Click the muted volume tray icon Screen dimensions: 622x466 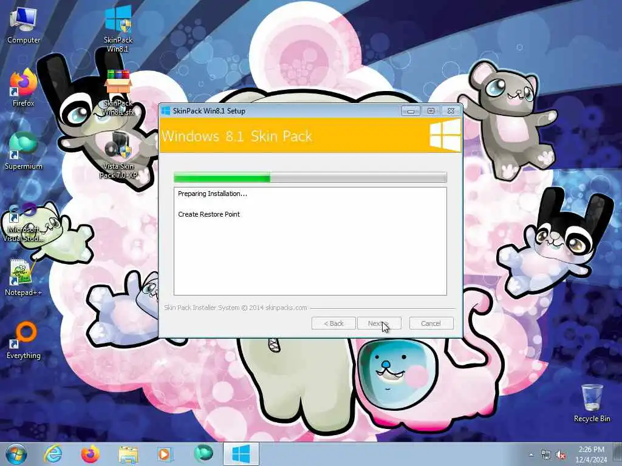pos(561,455)
